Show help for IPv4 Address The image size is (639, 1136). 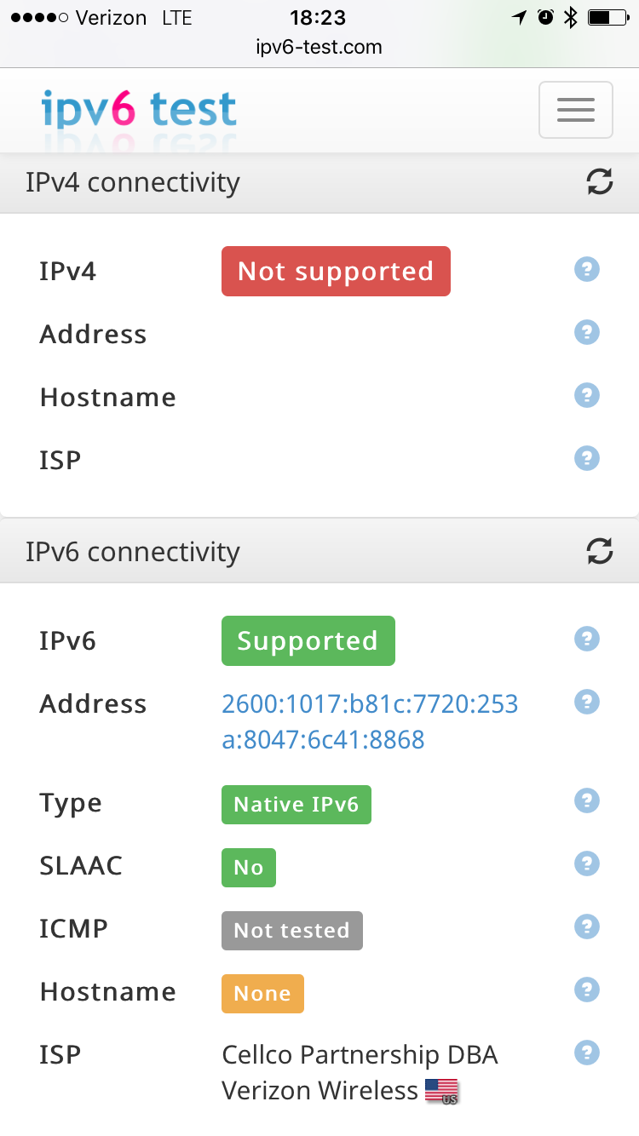tap(586, 332)
